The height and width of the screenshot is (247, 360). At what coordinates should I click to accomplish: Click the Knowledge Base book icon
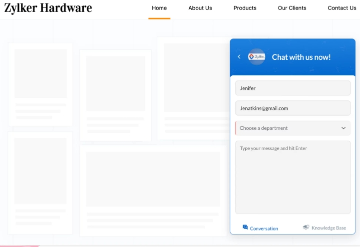[306, 228]
